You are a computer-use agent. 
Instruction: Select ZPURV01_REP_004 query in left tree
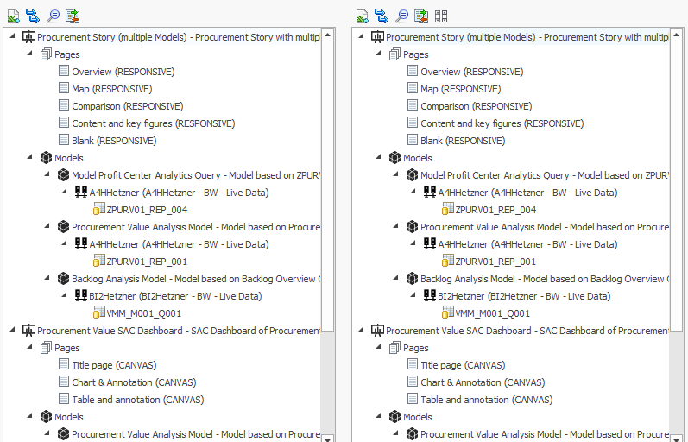coord(146,210)
